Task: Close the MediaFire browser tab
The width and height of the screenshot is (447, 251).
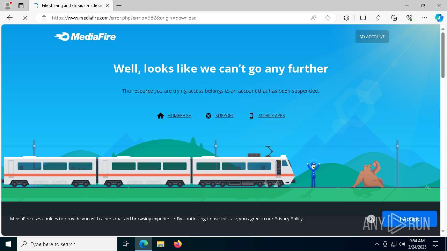Action: (107, 6)
